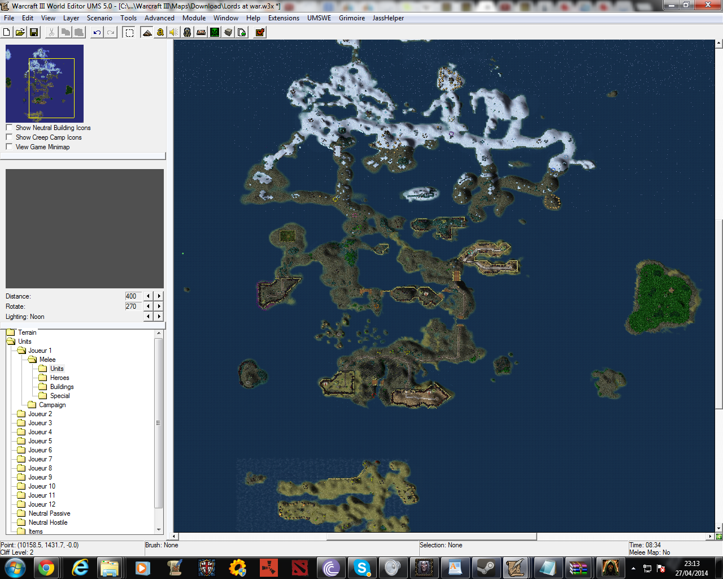Open the UMSWE menu
Screen dimensions: 723x579
pyautogui.click(x=319, y=18)
